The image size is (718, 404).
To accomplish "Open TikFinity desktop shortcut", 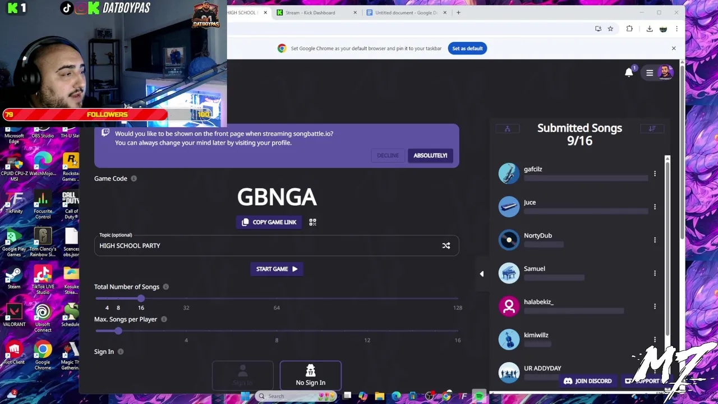I will (x=14, y=203).
